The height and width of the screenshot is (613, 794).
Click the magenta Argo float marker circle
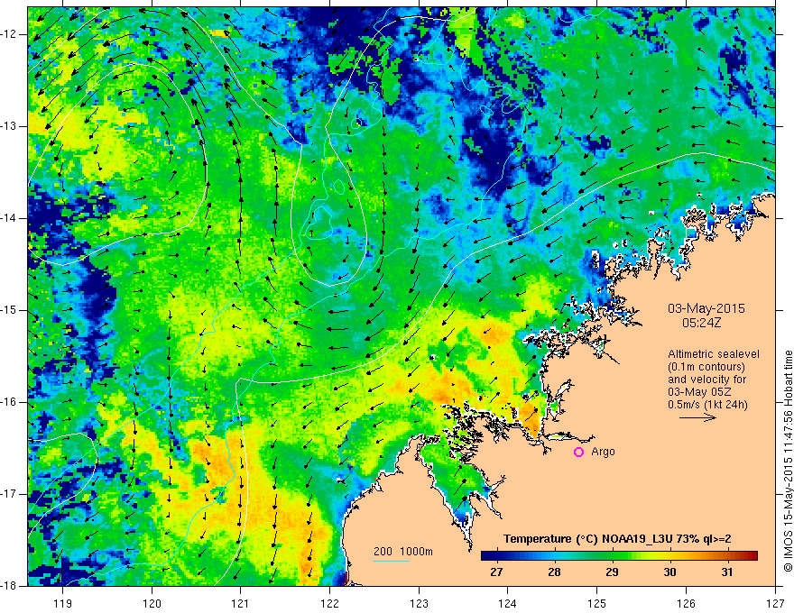(x=578, y=453)
